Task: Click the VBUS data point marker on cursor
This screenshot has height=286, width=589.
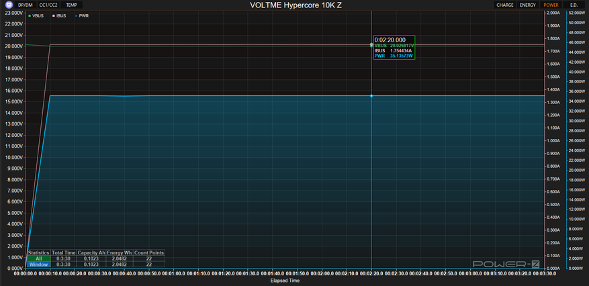Action: [x=371, y=45]
